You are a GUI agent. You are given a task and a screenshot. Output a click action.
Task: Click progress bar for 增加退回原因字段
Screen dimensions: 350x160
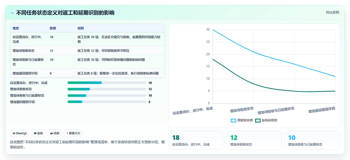coord(107,102)
